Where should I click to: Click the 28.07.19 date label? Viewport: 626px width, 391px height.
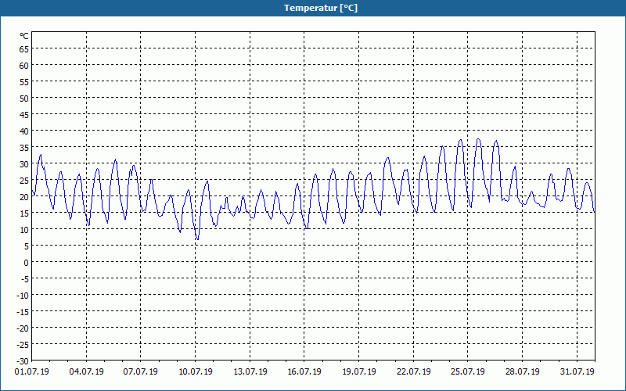click(522, 372)
